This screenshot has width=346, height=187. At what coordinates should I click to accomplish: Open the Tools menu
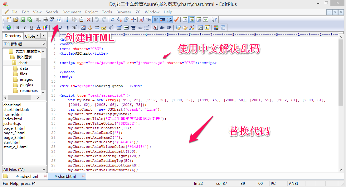pos(107,12)
